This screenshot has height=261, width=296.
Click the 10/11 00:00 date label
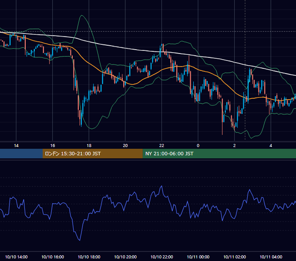pyautogui.click(x=198, y=257)
